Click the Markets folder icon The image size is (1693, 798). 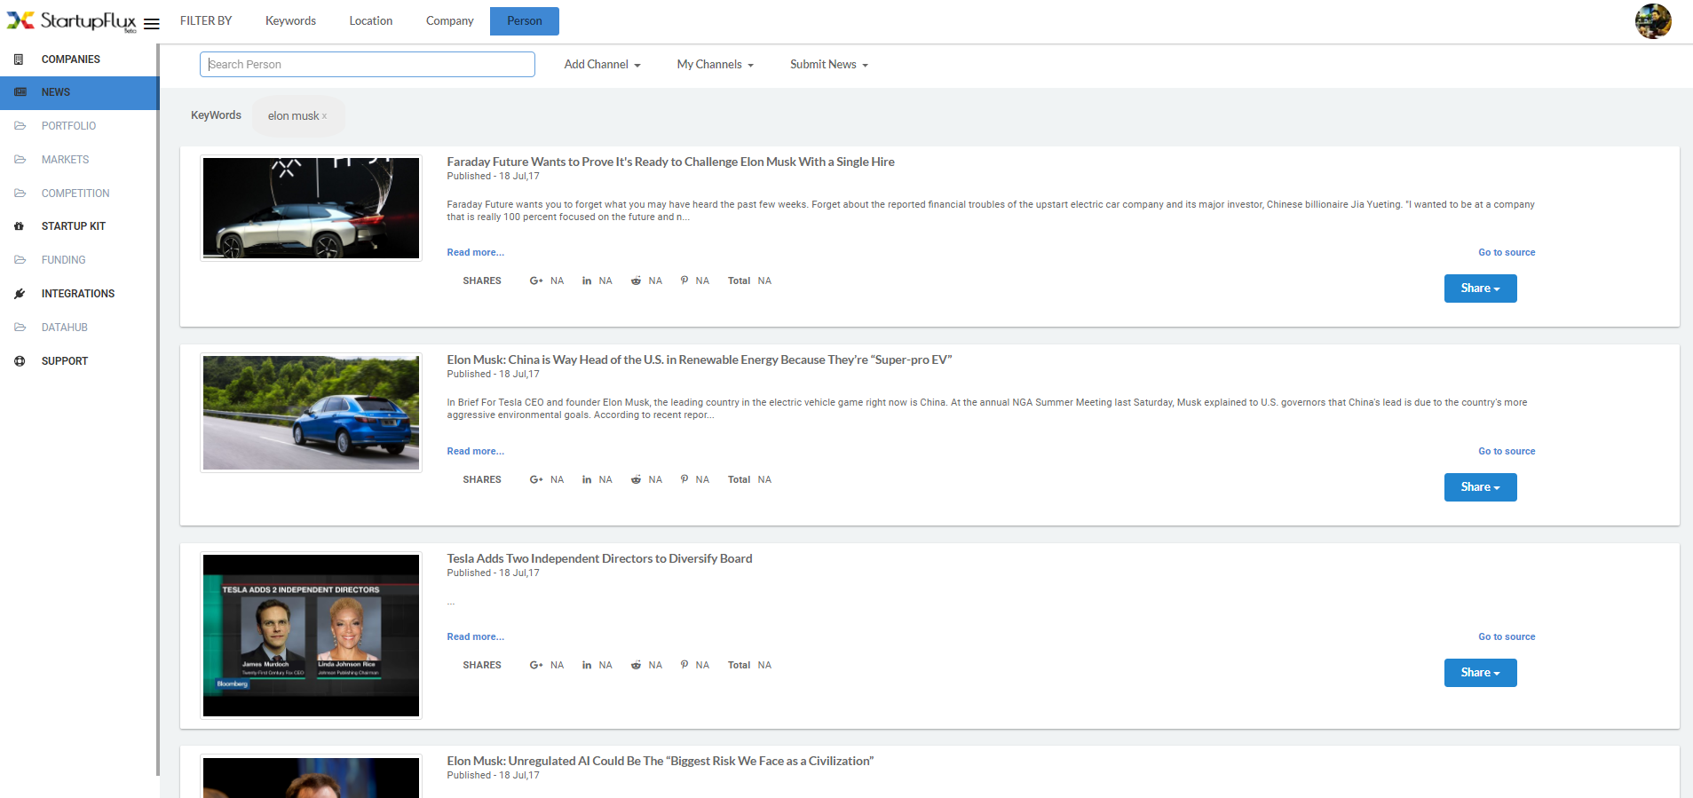click(20, 160)
